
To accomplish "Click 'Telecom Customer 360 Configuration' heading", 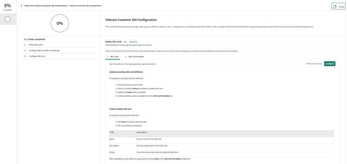I will [131, 20].
